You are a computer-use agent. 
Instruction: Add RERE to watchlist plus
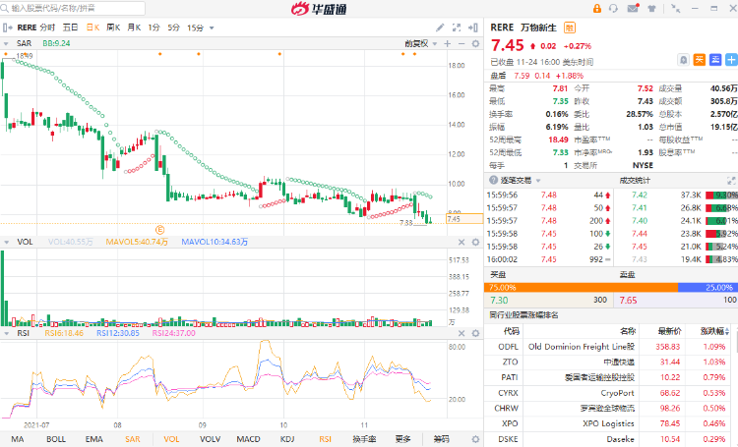[x=731, y=60]
